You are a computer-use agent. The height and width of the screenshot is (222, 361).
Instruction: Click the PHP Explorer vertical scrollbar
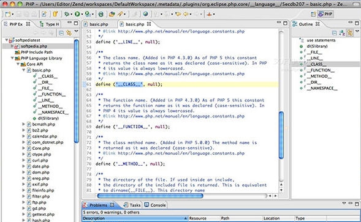(77, 91)
